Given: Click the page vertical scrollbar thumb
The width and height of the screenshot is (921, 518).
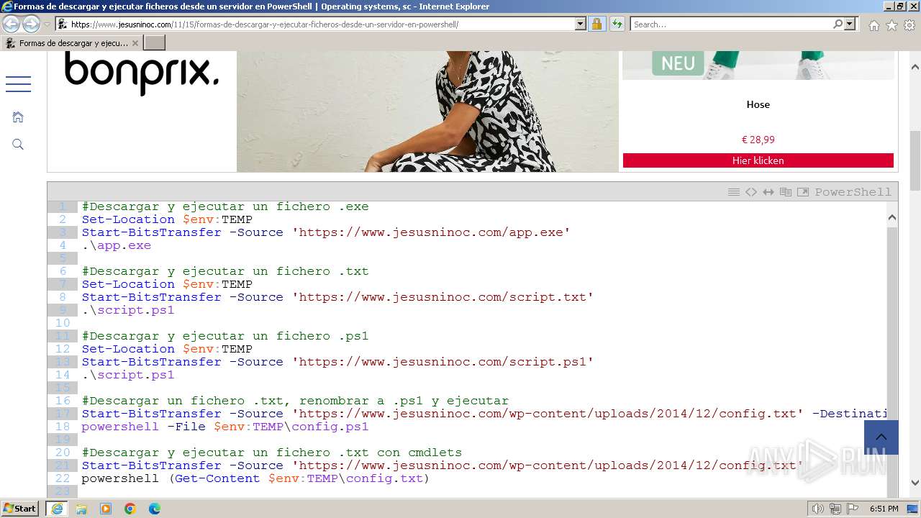Looking at the screenshot, I should (915, 161).
